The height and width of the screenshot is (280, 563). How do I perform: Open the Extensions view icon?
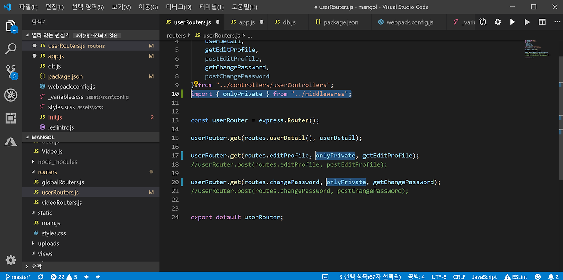(x=11, y=118)
